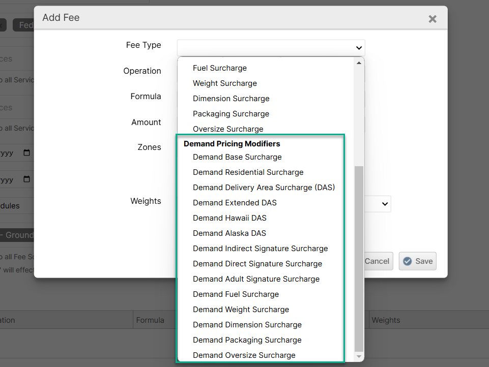Click the dropdown list scroll up arrow
The image size is (489, 367).
click(359, 63)
